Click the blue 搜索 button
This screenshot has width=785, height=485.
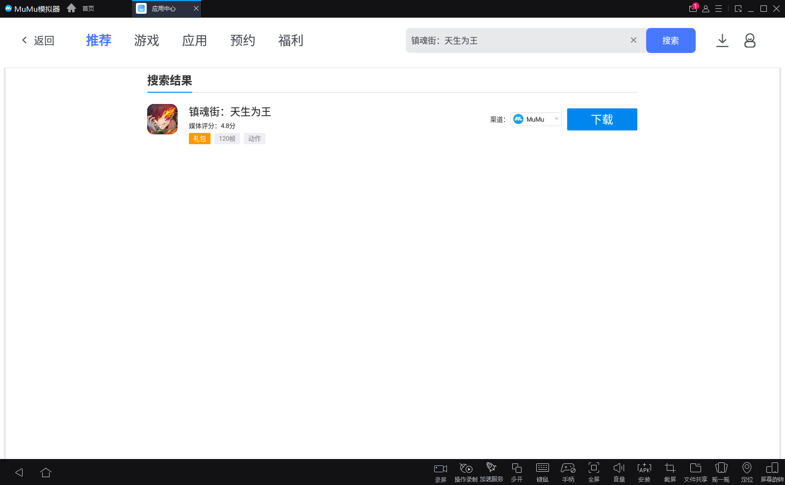[x=671, y=40]
